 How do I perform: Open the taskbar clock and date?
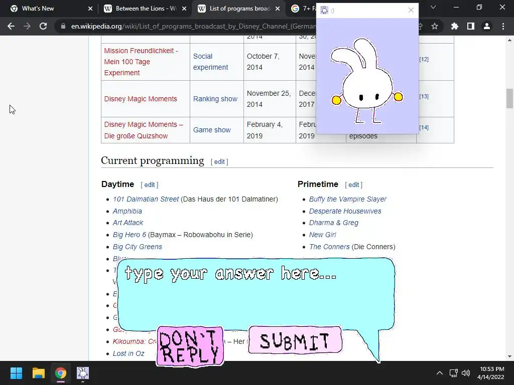click(492, 373)
